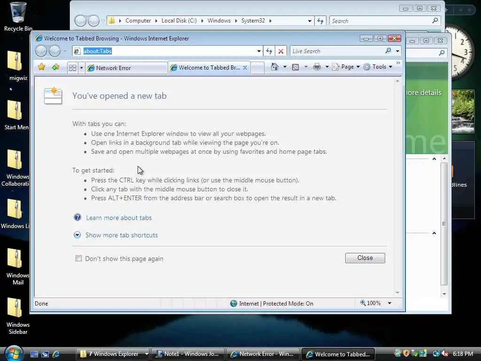Go forward using IE Forward button
This screenshot has width=481, height=361.
(x=54, y=51)
